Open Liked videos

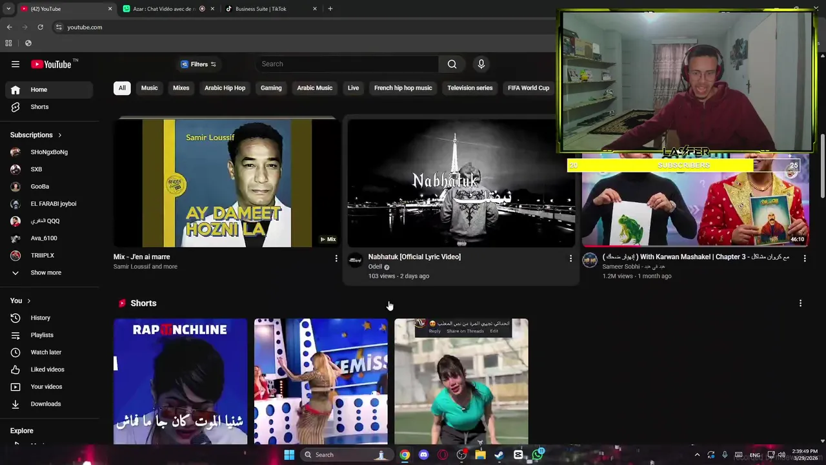pyautogui.click(x=49, y=369)
